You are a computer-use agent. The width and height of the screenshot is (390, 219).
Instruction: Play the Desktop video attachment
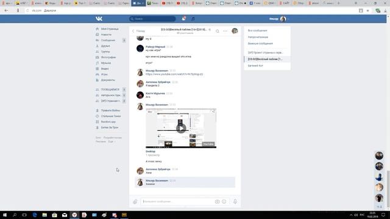tap(181, 128)
